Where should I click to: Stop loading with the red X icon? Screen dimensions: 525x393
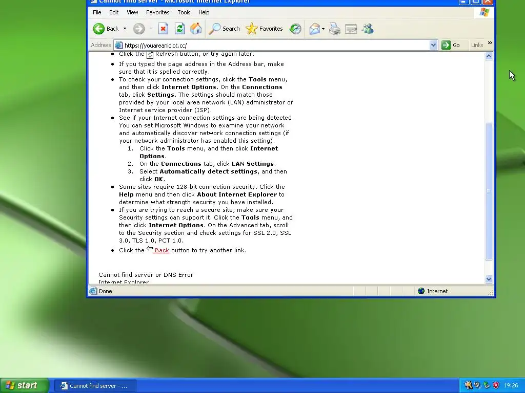click(x=163, y=29)
